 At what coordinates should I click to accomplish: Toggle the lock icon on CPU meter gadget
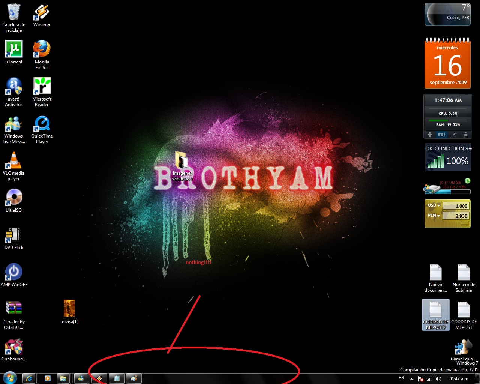click(x=465, y=135)
